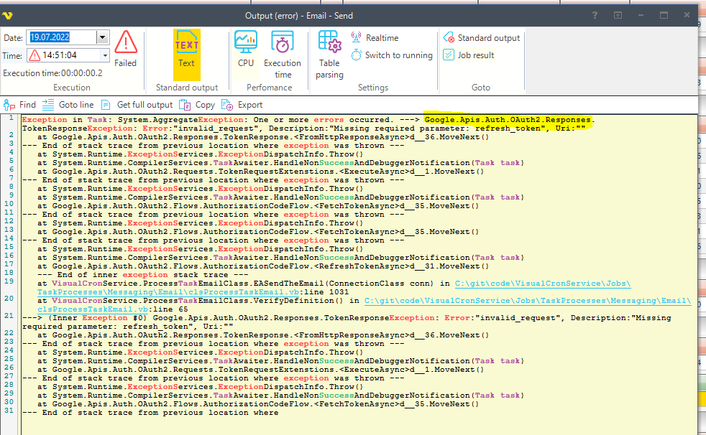Copy the output text
The image size is (706, 435).
(197, 105)
